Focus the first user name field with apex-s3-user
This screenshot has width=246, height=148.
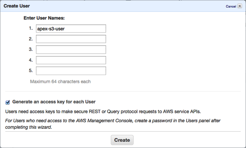point(71,29)
